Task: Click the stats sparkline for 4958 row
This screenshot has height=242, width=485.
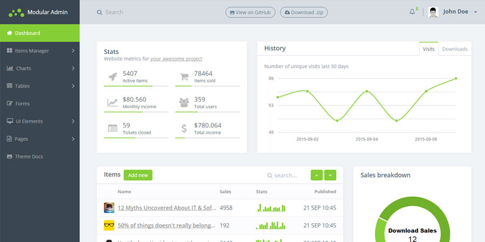Action: click(x=271, y=208)
